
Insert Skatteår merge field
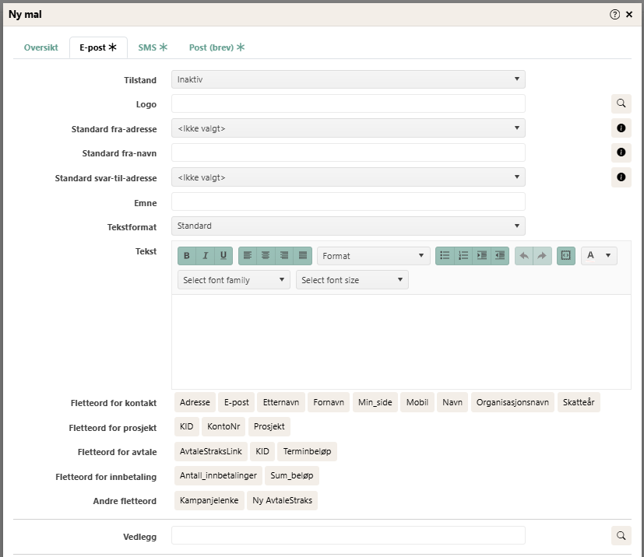click(x=579, y=402)
